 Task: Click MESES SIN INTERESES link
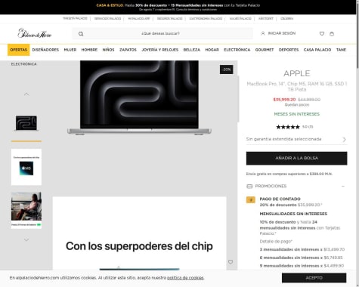tap(296, 114)
